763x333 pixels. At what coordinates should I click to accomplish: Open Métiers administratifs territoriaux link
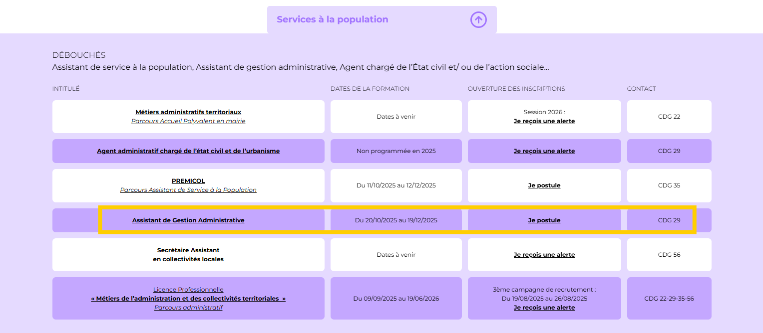pos(188,112)
